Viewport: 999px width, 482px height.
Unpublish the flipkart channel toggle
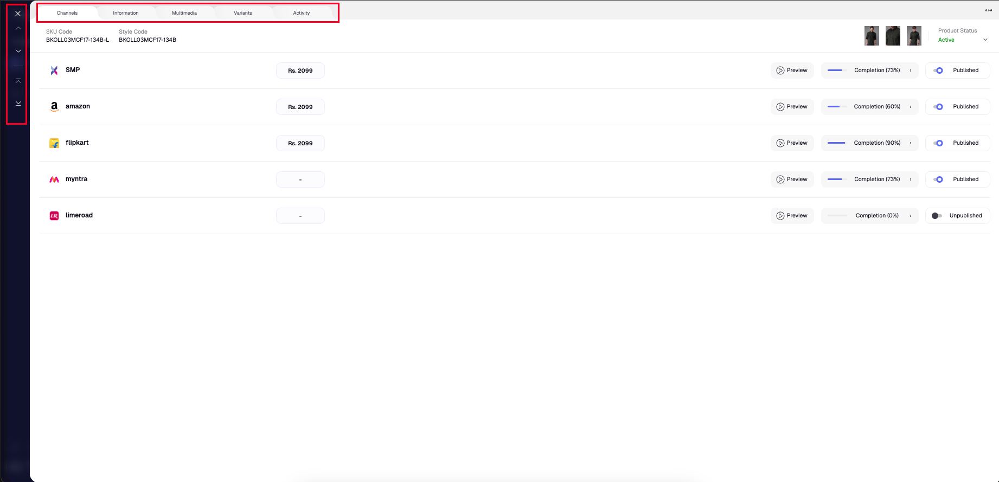click(x=938, y=143)
